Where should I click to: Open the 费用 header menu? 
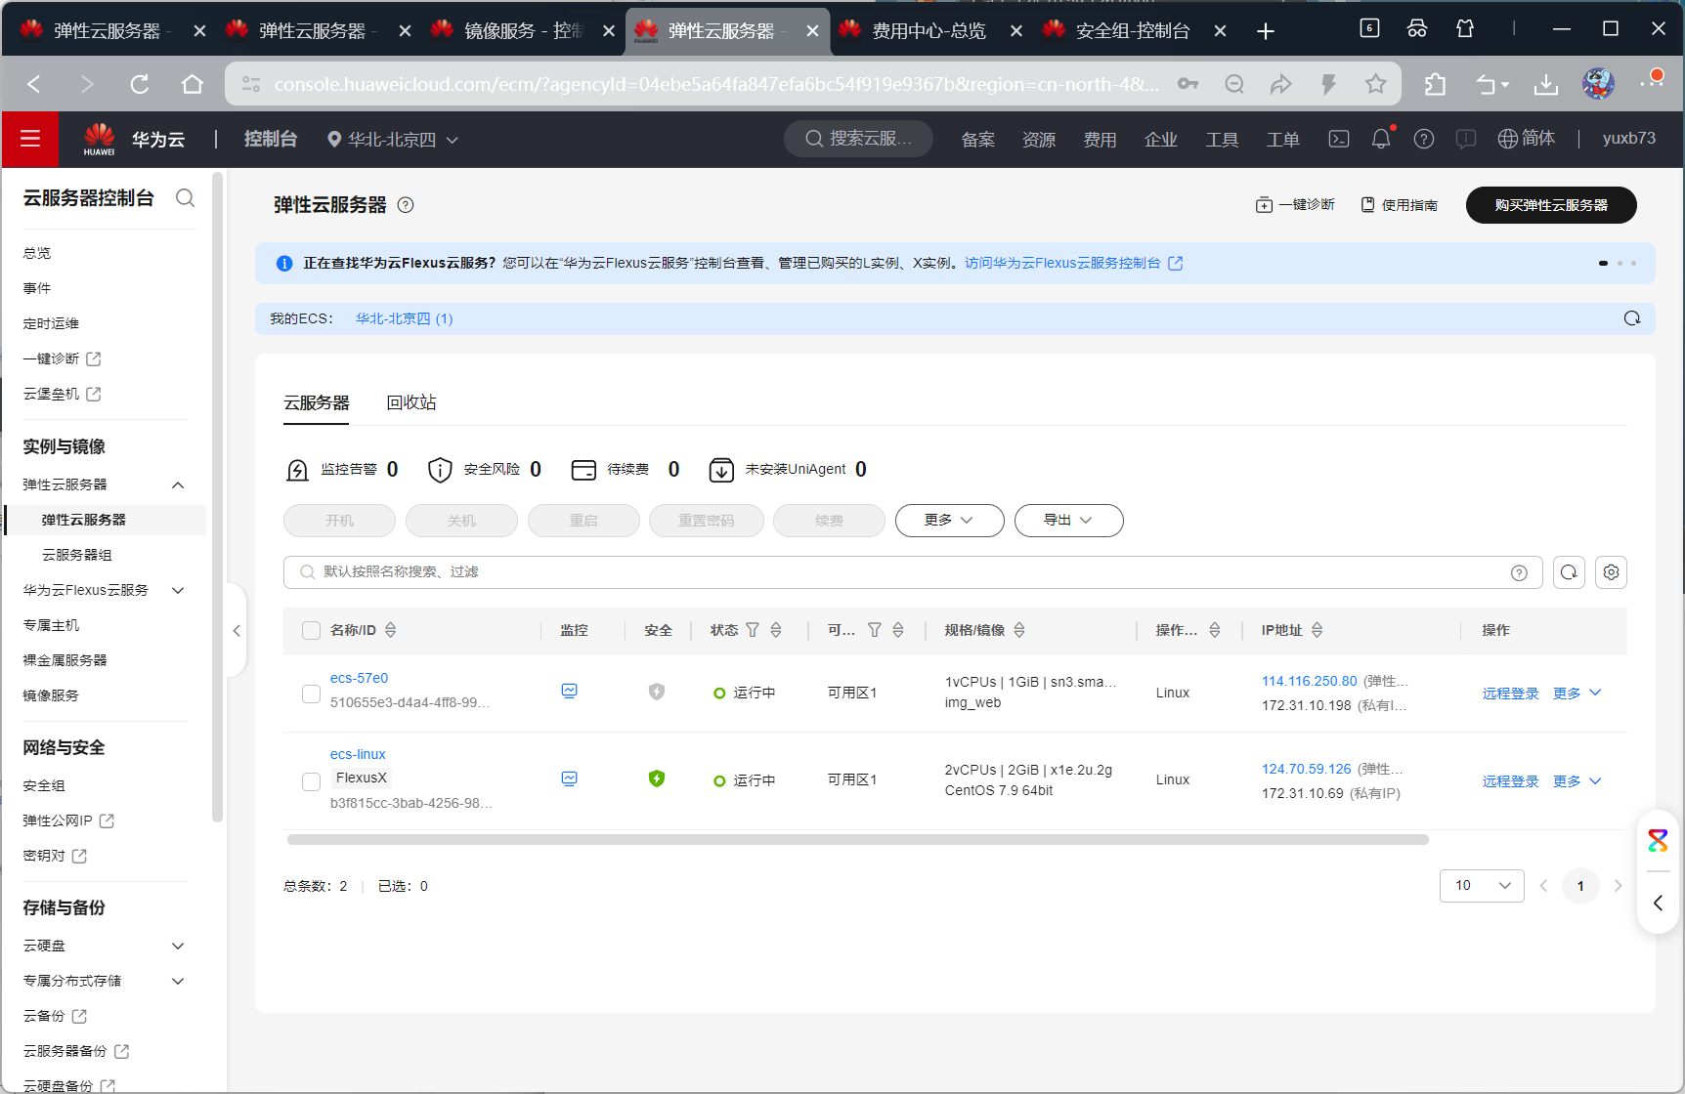(1100, 140)
